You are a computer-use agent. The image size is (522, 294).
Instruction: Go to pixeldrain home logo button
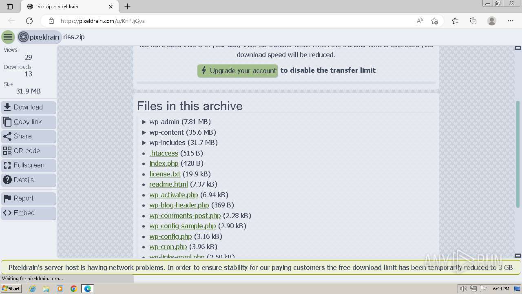[39, 37]
